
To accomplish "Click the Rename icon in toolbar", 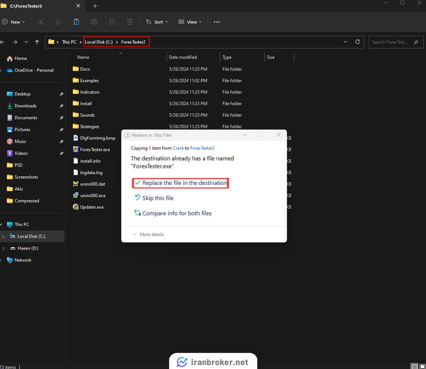I will (x=94, y=22).
